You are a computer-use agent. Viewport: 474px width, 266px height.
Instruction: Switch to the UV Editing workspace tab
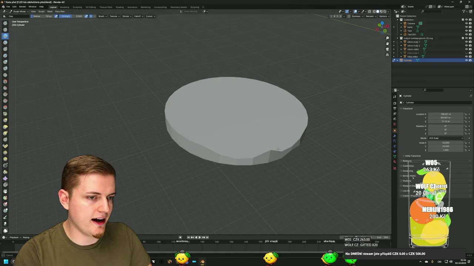pos(91,7)
